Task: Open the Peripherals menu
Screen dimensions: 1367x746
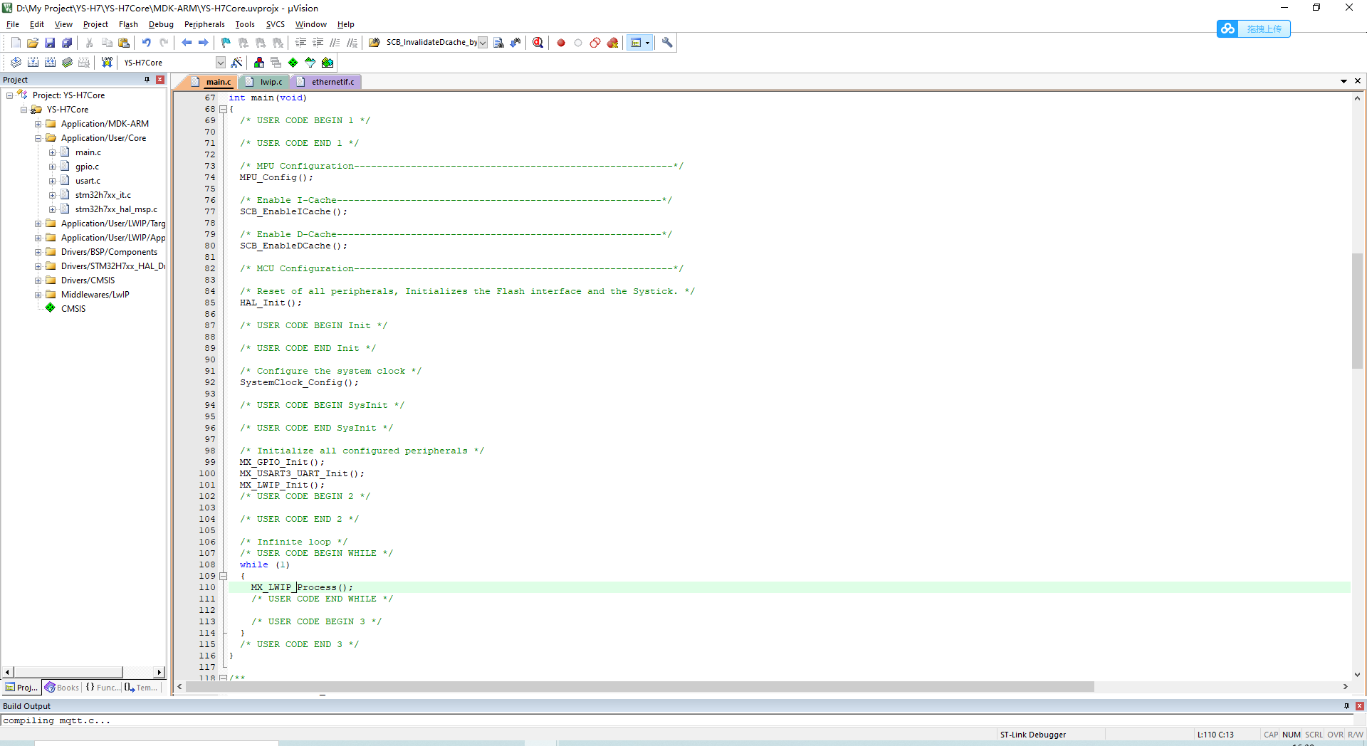Action: pyautogui.click(x=204, y=24)
